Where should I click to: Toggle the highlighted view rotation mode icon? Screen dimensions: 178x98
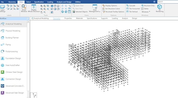(69, 12)
